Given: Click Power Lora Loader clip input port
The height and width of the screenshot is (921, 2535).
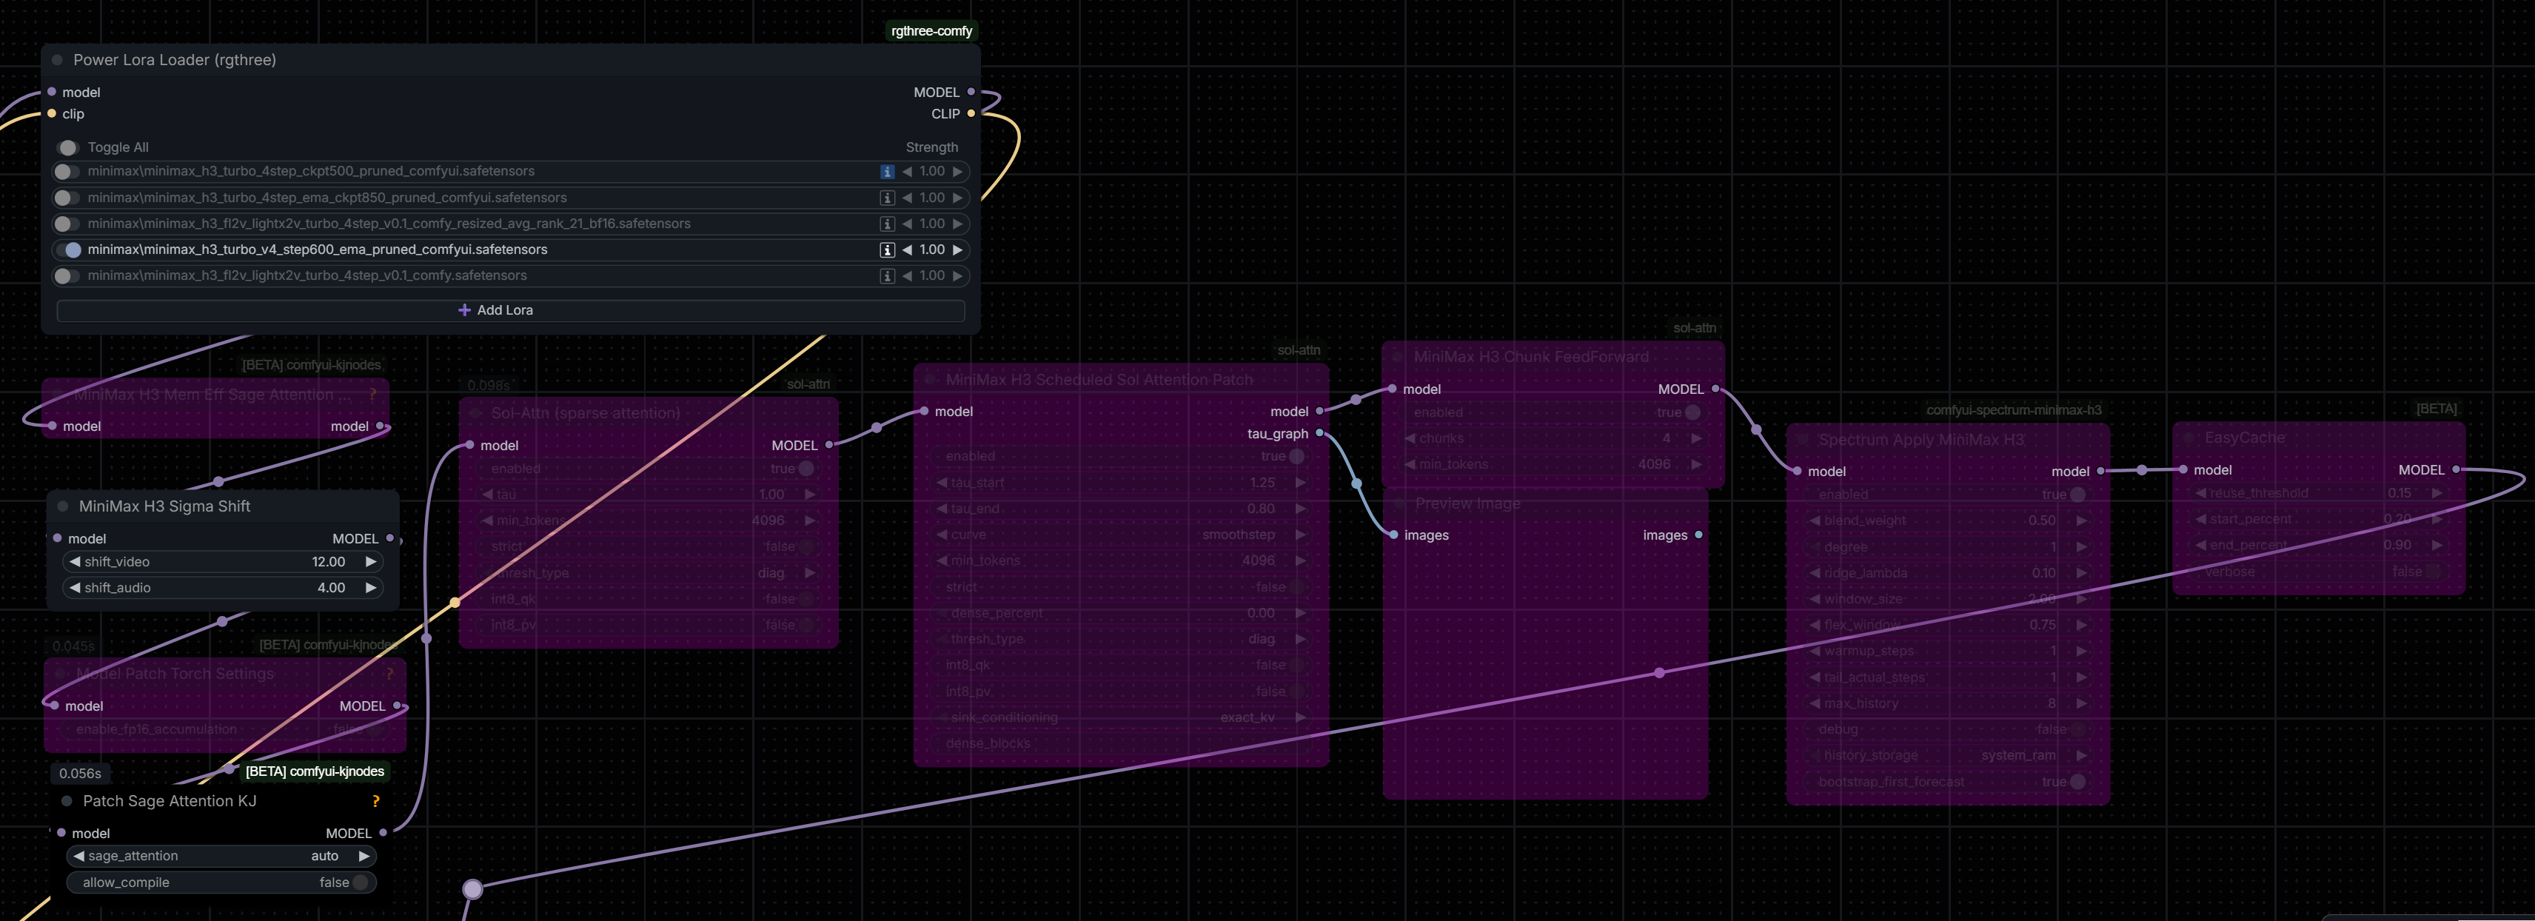Looking at the screenshot, I should 51,113.
